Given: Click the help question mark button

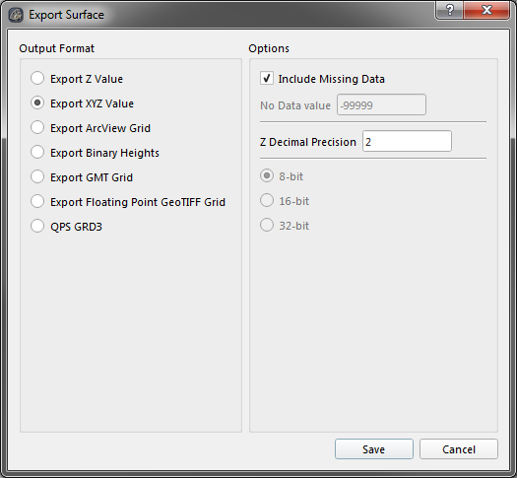Looking at the screenshot, I should coord(450,11).
